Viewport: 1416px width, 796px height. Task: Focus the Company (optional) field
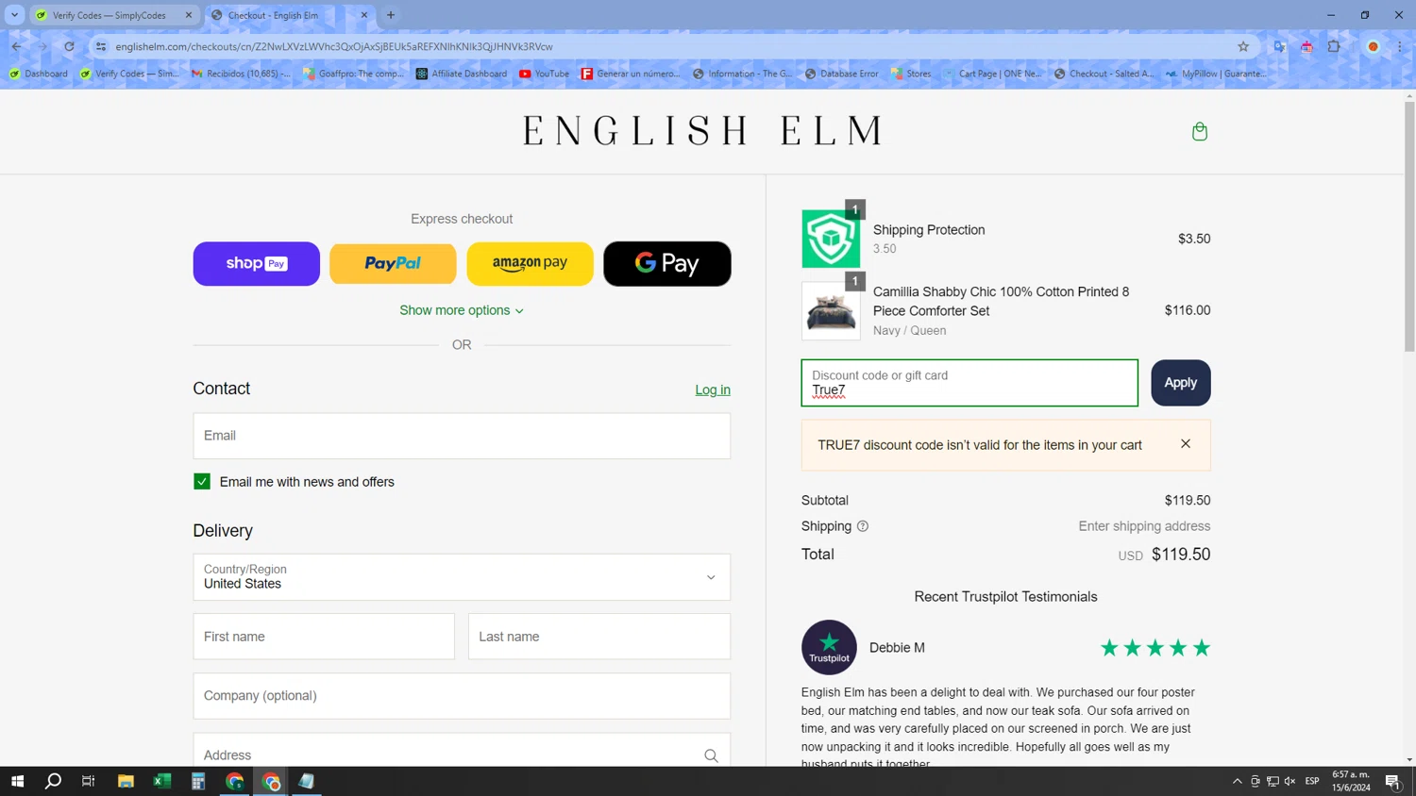click(462, 696)
